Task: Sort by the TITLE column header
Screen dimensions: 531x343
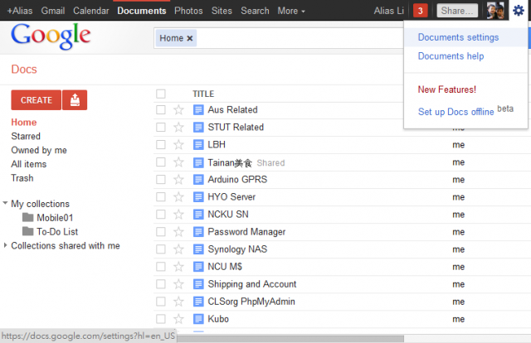Action: click(x=203, y=94)
